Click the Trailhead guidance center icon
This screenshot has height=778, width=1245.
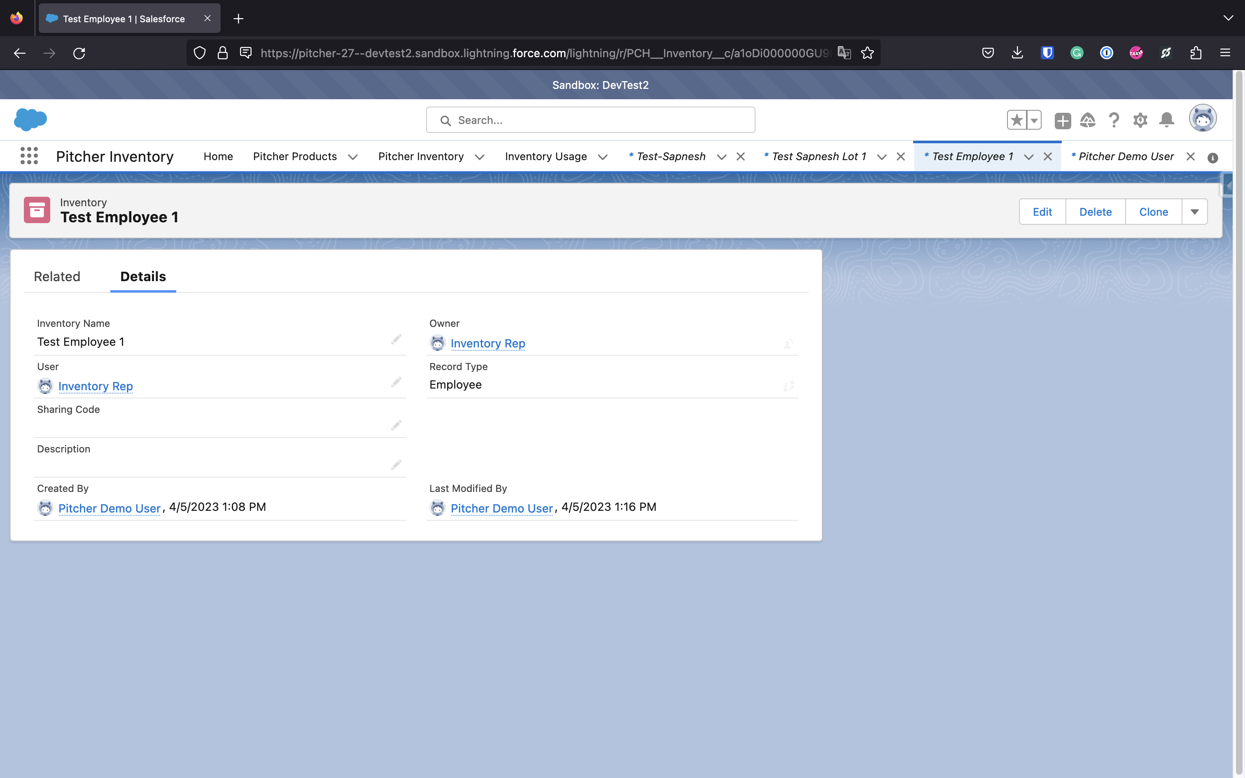coord(1088,120)
